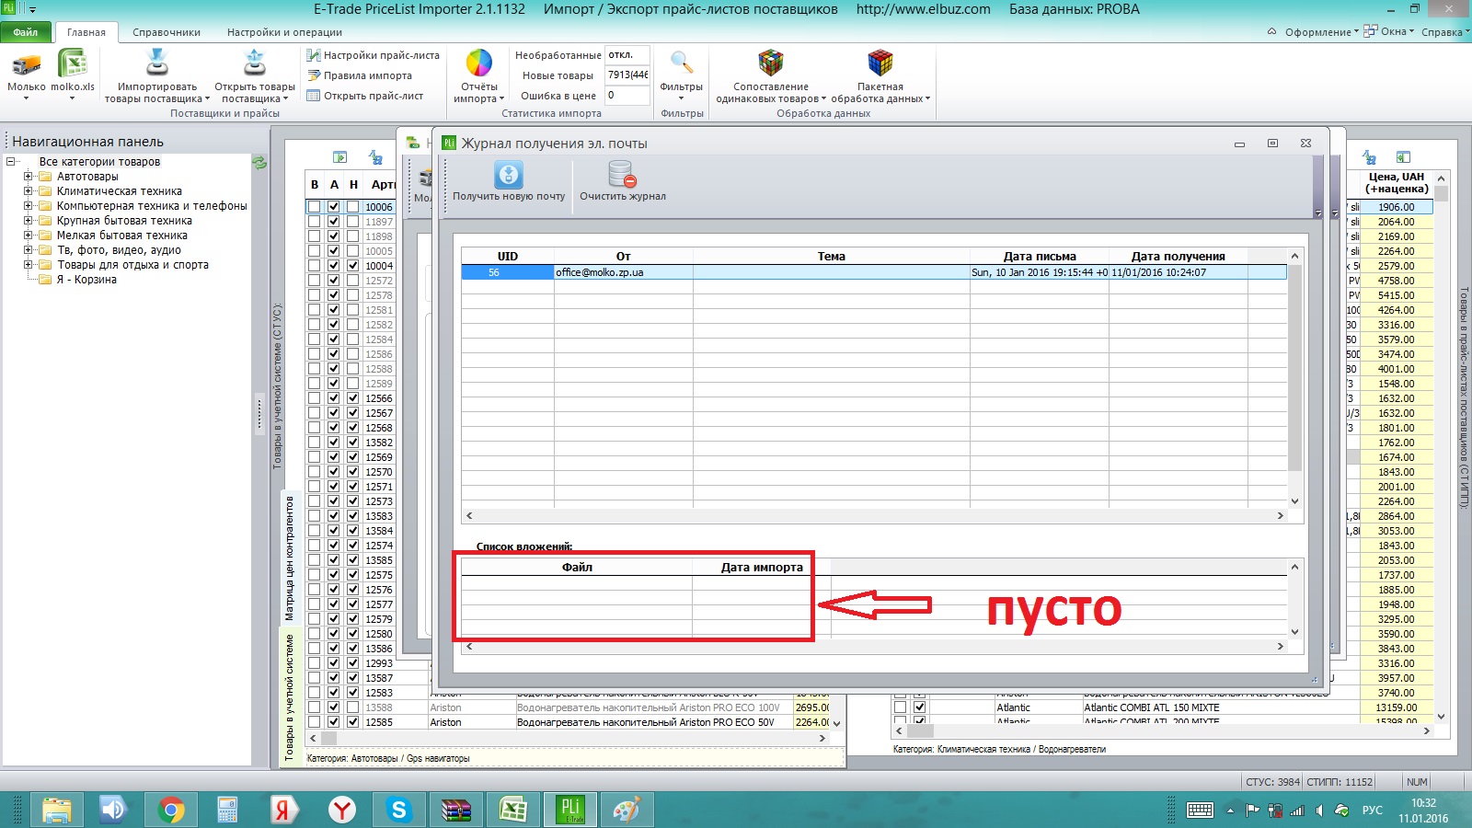
Task: Uncheck column А checkbox for article 12993
Action: [x=334, y=663]
